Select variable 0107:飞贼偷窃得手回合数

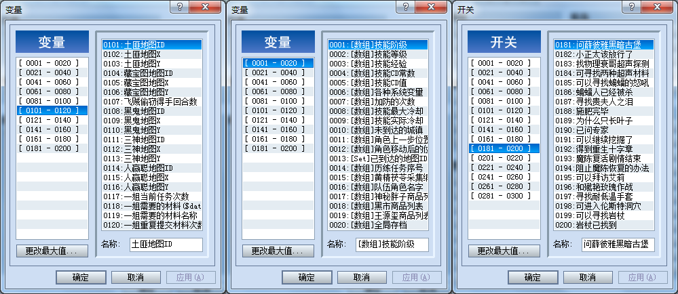coord(152,102)
